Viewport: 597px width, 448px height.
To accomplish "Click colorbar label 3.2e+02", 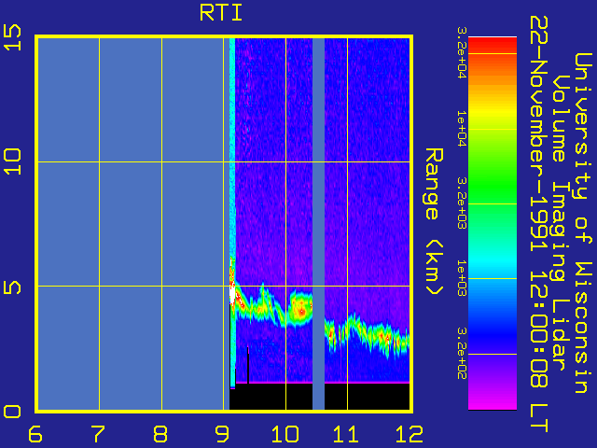I will pyautogui.click(x=462, y=353).
